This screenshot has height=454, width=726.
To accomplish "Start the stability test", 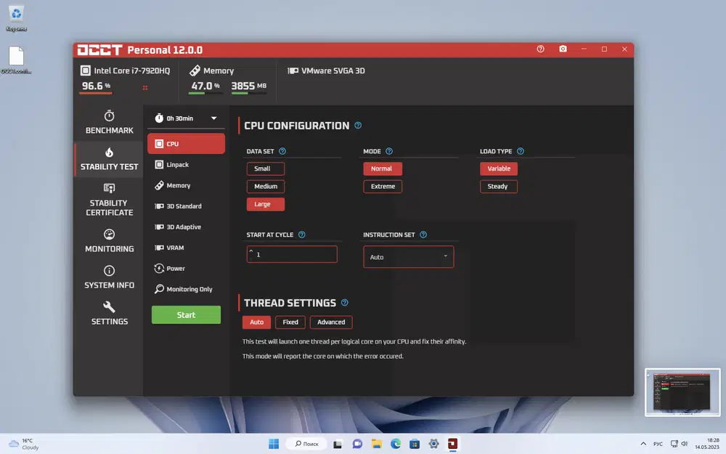I will 186,315.
